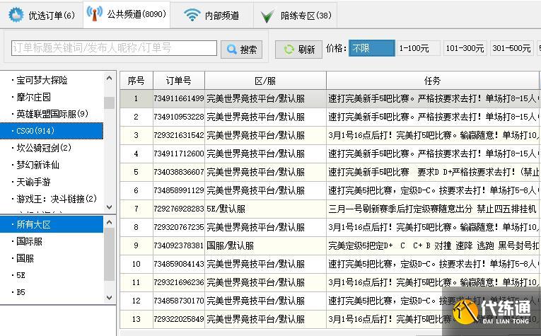The width and height of the screenshot is (541, 336).
Task: Focus the order keyword search field
Action: [x=114, y=48]
